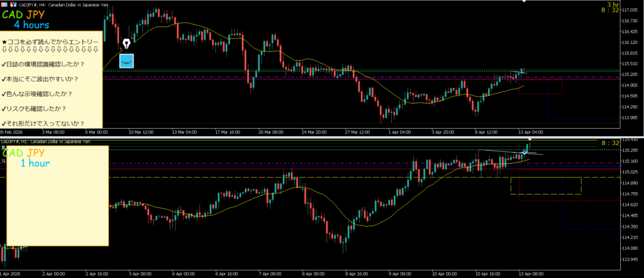
Task: Click the star header ★ココを必ず読んでからエントリー
Action: [x=50, y=41]
